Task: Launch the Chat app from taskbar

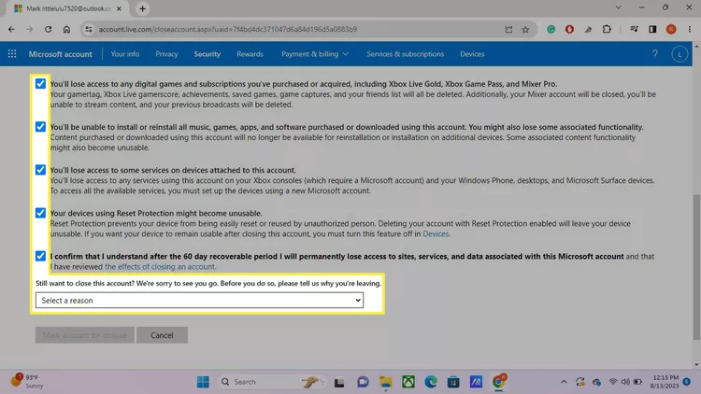Action: (x=363, y=382)
